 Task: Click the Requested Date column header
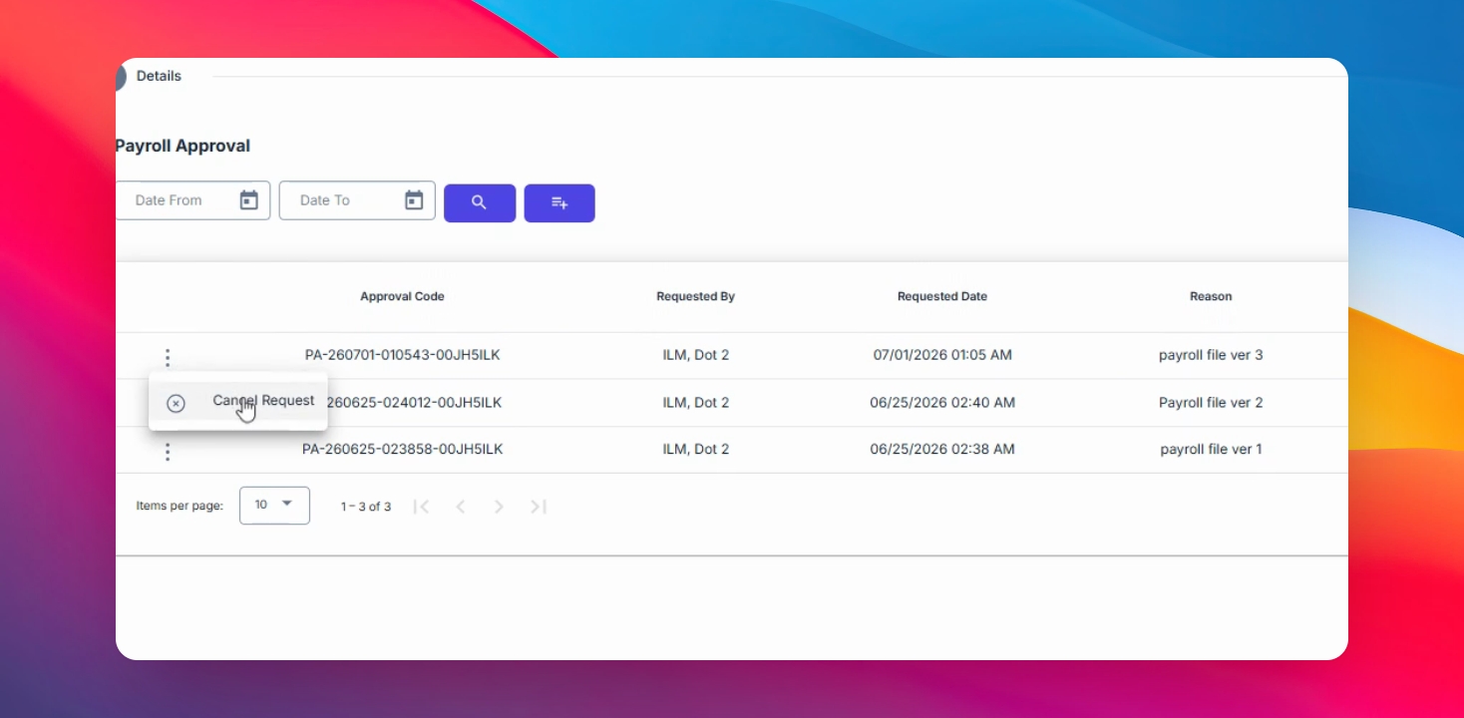click(x=942, y=296)
